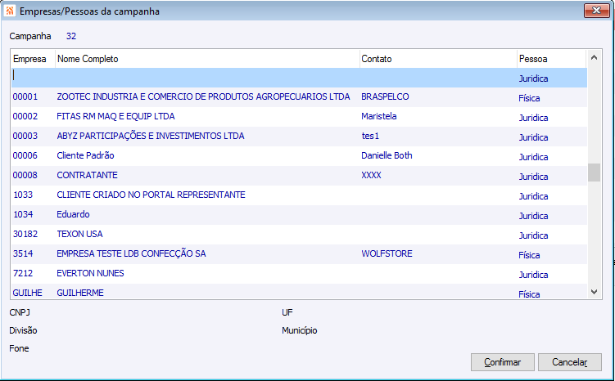Viewport: 615px width, 381px height.
Task: Select empresa code 00006
Action: [25, 155]
